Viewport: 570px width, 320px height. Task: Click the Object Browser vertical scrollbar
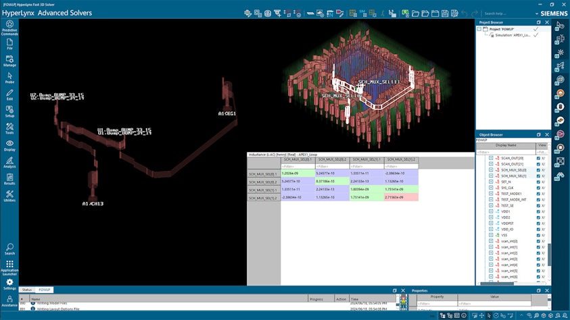(x=549, y=254)
